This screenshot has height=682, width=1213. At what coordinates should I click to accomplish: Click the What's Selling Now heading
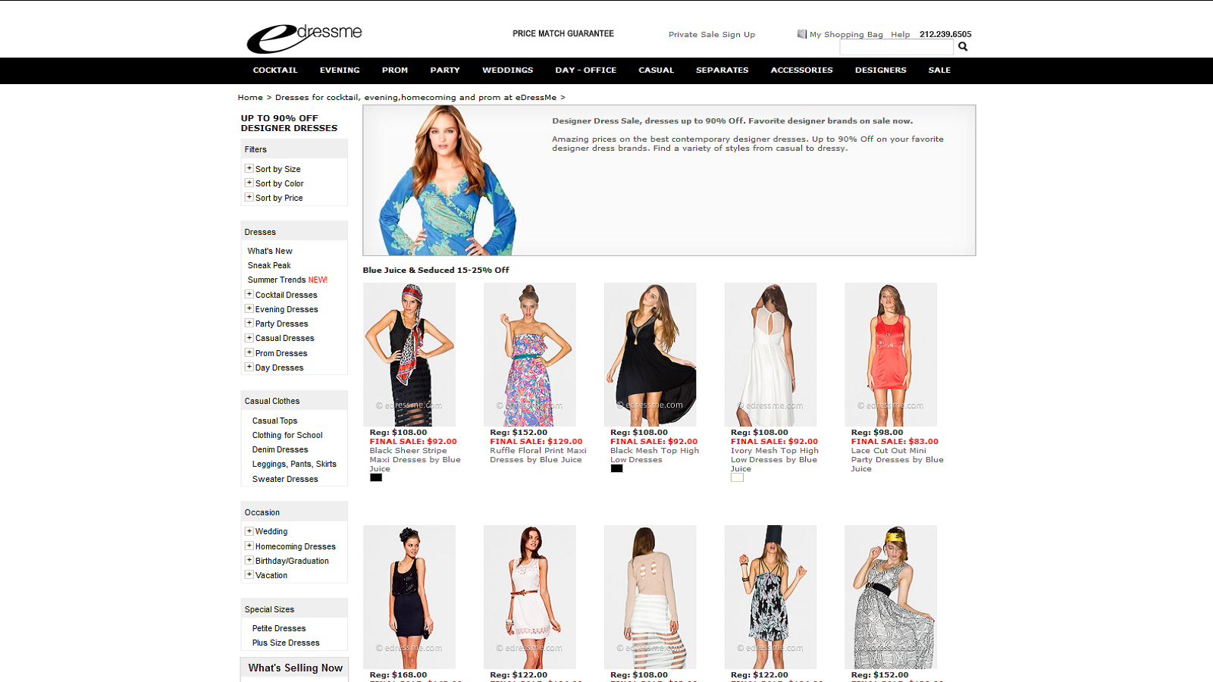(x=295, y=668)
